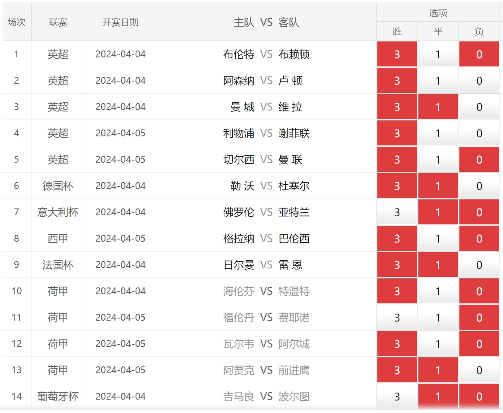Image resolution: width=503 pixels, height=413 pixels.
Task: Click the 主队 VS 客队 column header
Action: [266, 22]
